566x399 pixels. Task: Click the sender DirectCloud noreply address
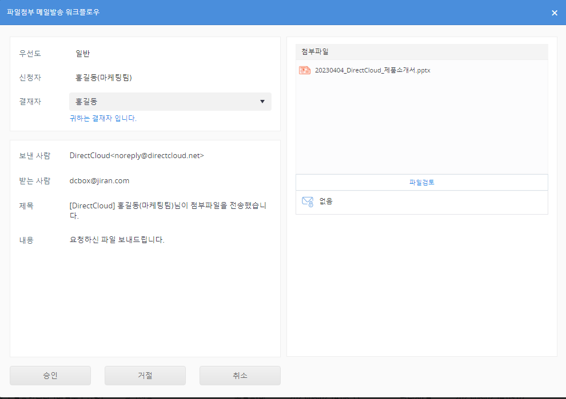pos(137,155)
